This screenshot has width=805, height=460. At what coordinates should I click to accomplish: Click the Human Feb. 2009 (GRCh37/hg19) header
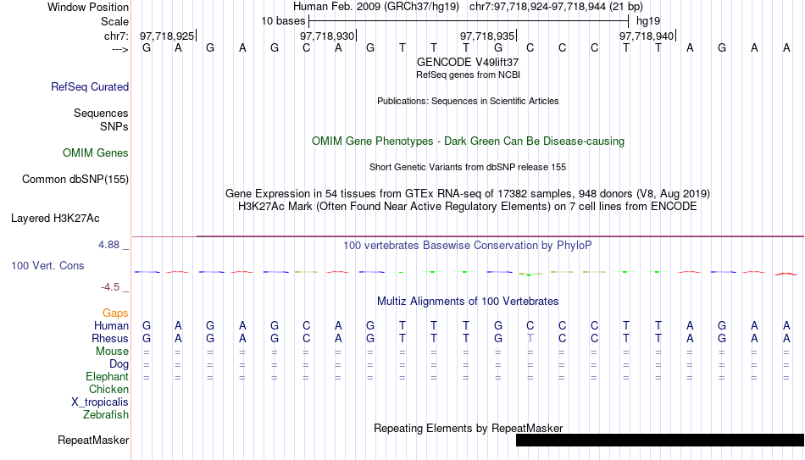click(375, 7)
